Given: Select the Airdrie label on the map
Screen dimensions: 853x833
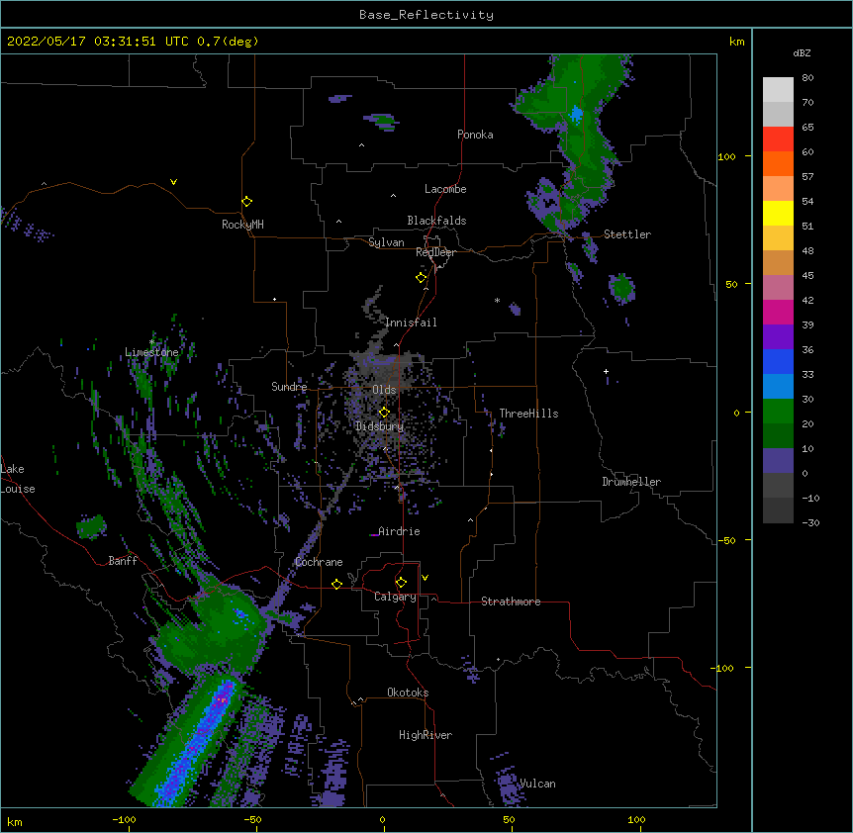Looking at the screenshot, I should [399, 531].
